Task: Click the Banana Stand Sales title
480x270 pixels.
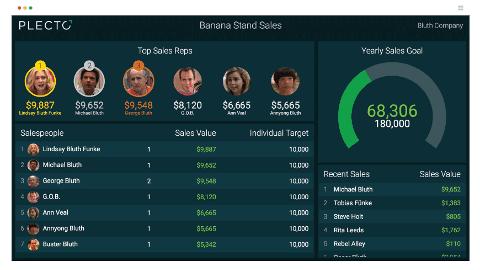Action: (240, 25)
